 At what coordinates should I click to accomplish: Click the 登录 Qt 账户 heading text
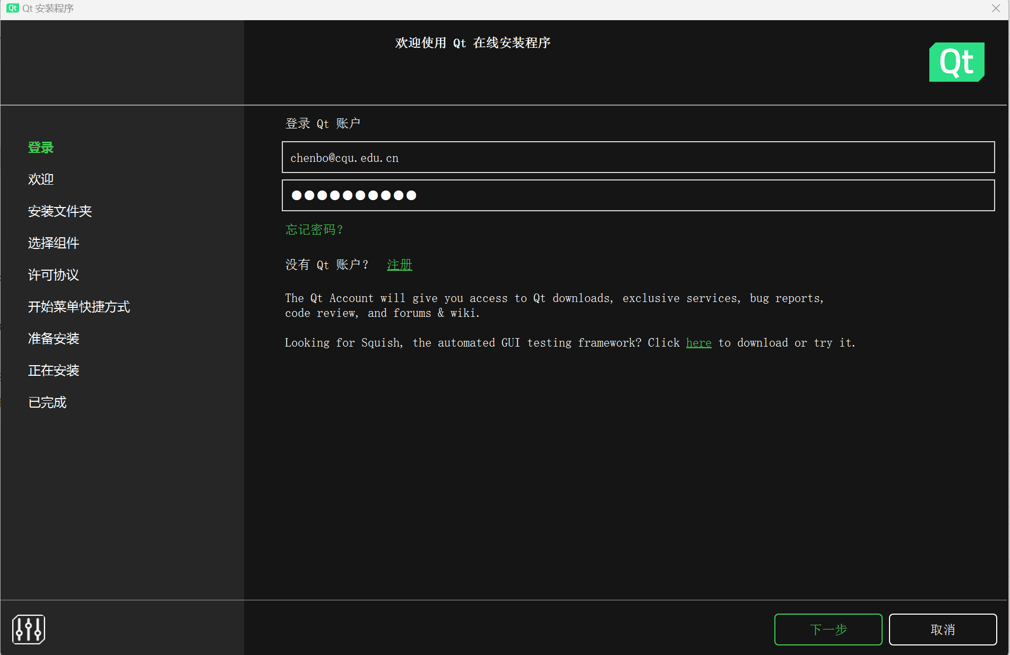click(x=323, y=124)
